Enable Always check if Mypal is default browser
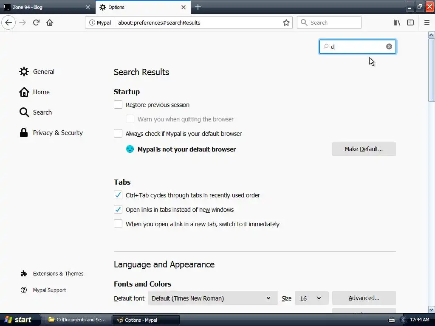The width and height of the screenshot is (435, 326). 118,134
